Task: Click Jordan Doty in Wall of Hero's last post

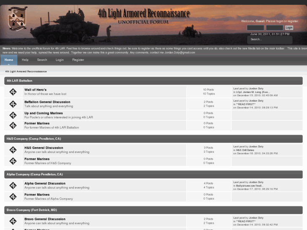Action: (256, 89)
